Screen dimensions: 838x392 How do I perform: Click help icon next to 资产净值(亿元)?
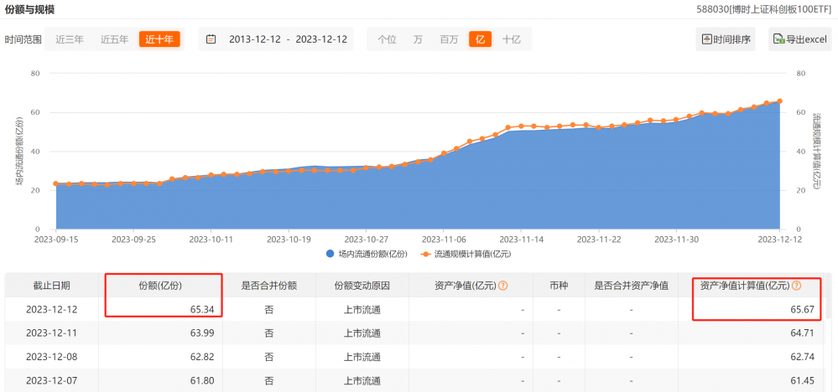pyautogui.click(x=502, y=286)
